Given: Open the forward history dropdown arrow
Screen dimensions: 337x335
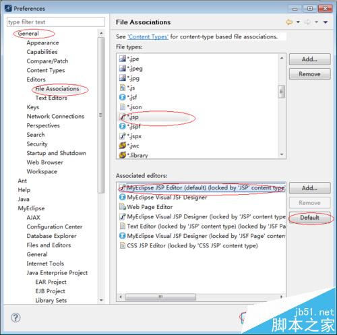Looking at the screenshot, I should tap(316, 22).
